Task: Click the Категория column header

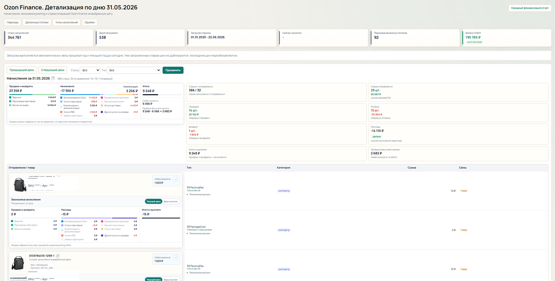Action: pyautogui.click(x=283, y=168)
